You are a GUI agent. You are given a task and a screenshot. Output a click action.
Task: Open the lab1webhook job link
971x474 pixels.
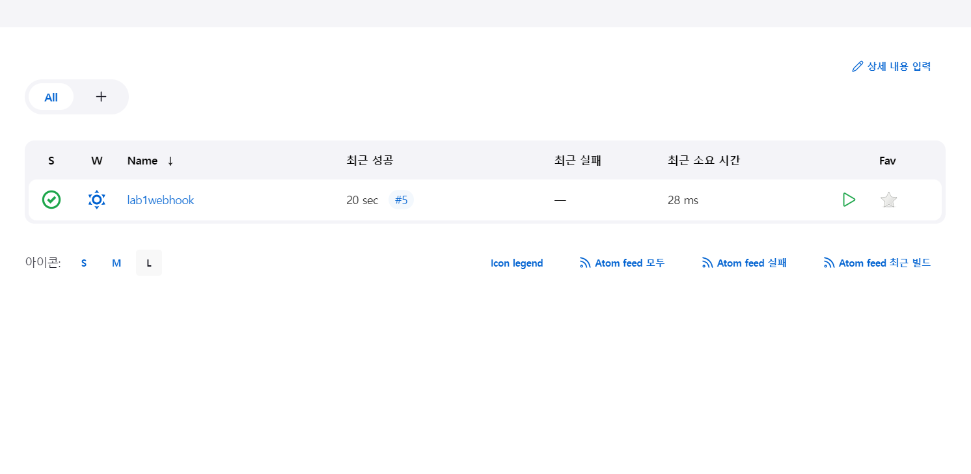(x=161, y=200)
